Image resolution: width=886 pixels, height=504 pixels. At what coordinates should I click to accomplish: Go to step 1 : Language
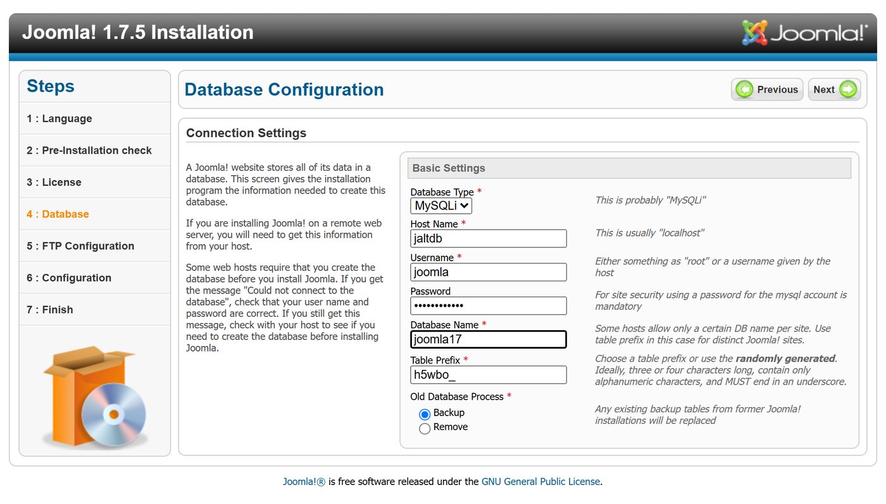pos(95,118)
